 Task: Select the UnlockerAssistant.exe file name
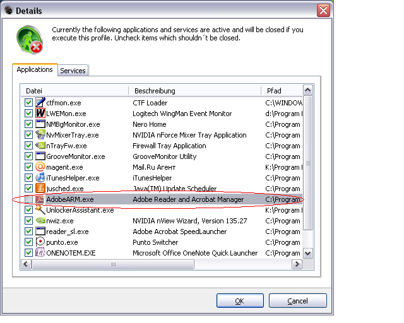click(80, 210)
